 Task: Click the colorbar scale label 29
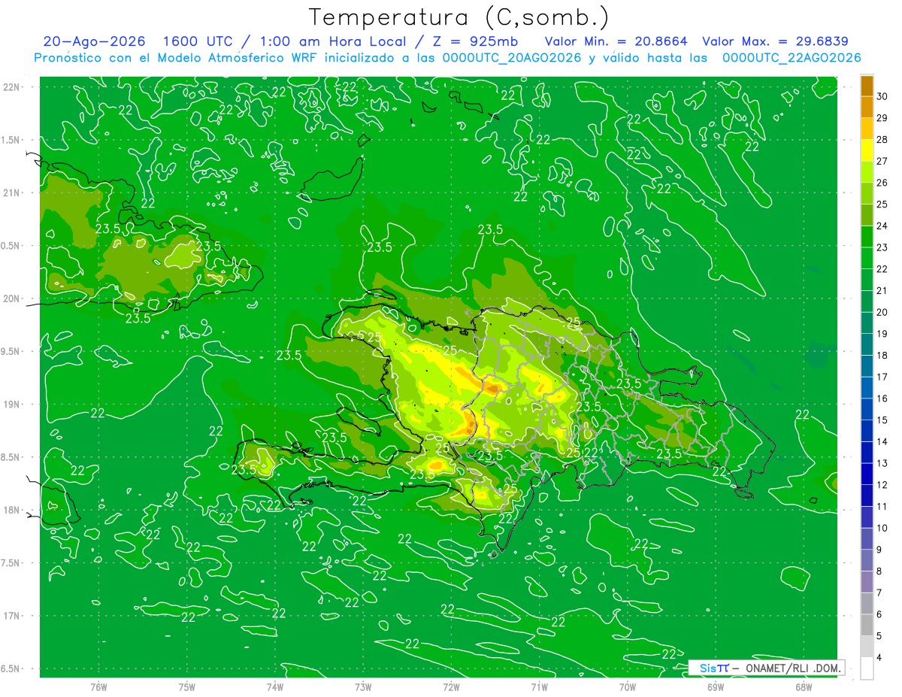[x=882, y=118]
